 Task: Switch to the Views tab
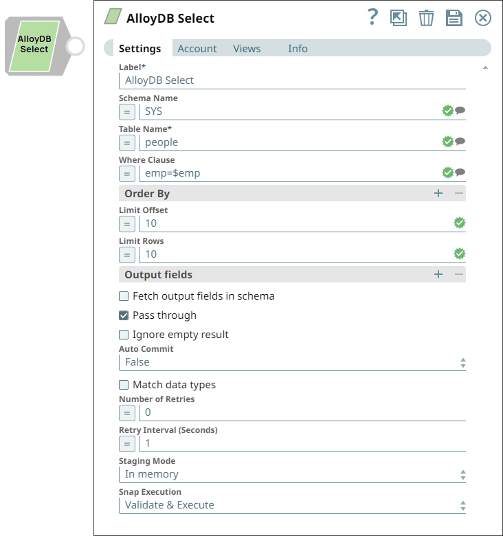247,49
